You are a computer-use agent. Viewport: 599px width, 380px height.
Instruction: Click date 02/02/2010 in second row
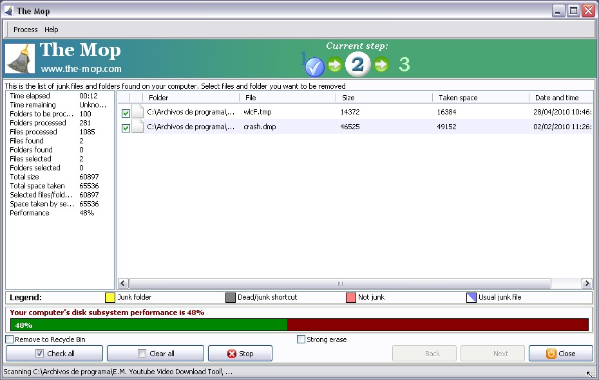(x=562, y=127)
